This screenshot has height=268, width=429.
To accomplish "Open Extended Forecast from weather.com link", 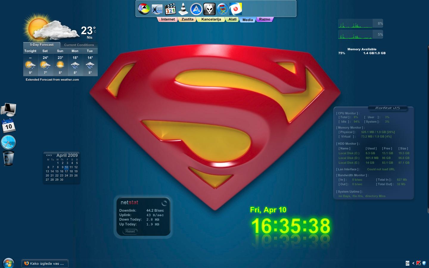I will click(x=52, y=80).
